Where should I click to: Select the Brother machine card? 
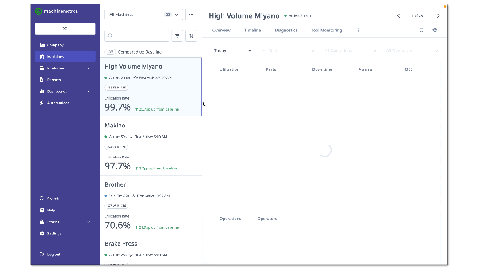[x=150, y=205]
